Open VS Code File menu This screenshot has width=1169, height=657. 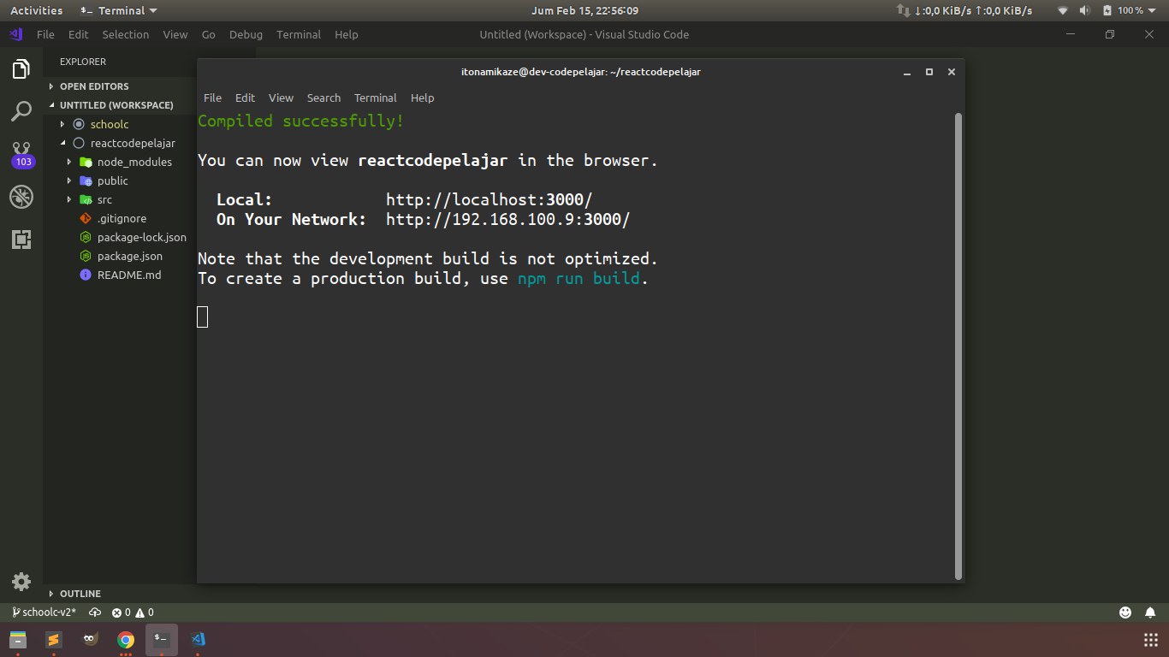(x=45, y=34)
